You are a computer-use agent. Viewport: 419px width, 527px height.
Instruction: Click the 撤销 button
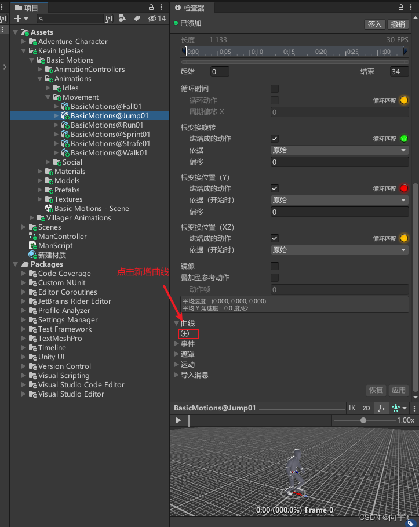click(398, 24)
